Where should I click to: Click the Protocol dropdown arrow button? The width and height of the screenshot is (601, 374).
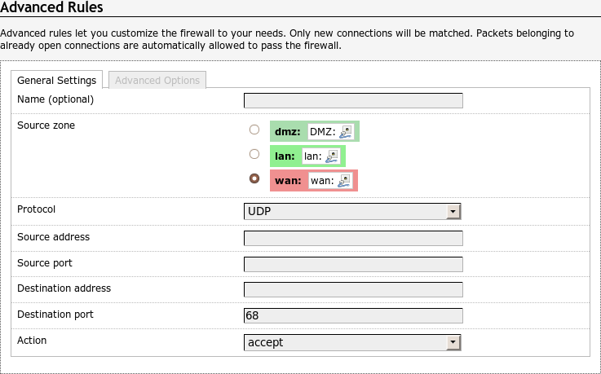[453, 212]
